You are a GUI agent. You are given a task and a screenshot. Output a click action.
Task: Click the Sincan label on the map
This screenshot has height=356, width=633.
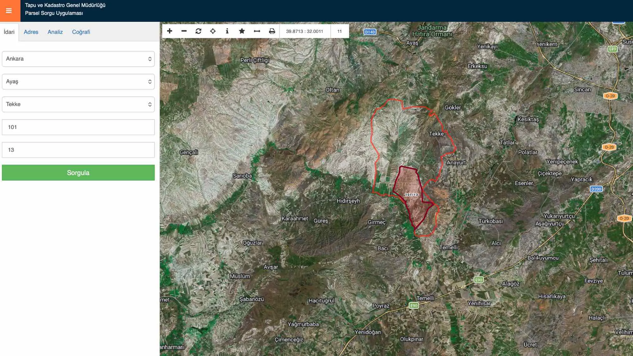tap(582, 89)
